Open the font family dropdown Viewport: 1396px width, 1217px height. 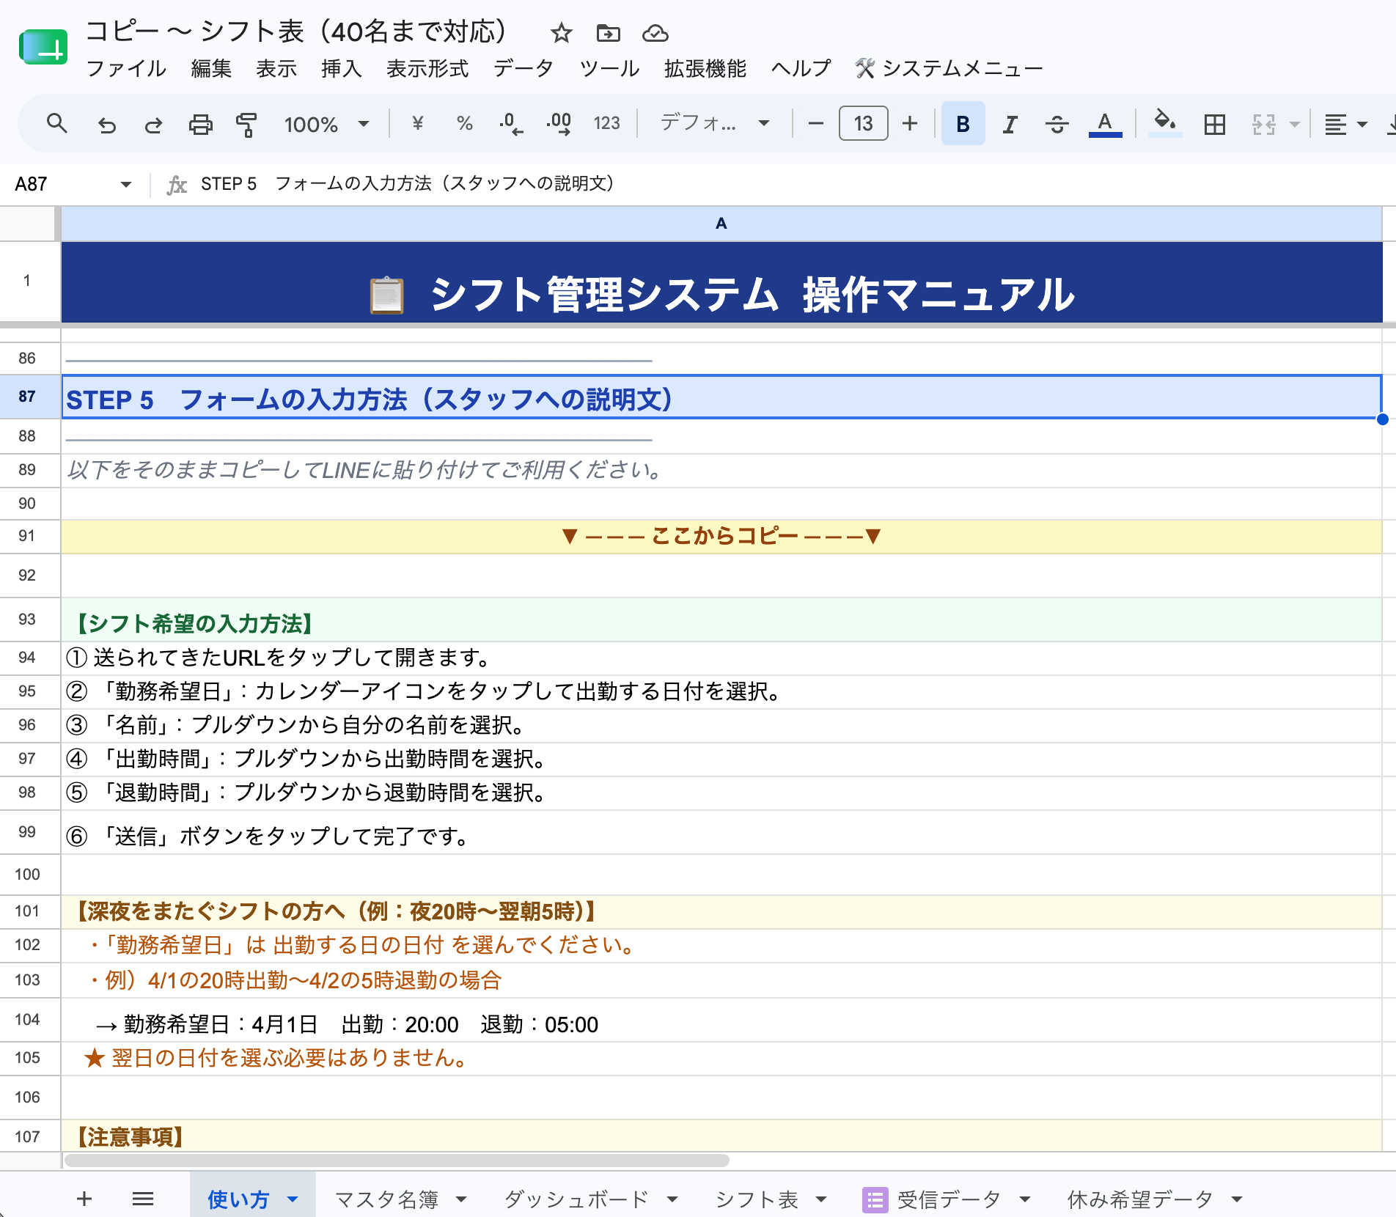point(715,123)
